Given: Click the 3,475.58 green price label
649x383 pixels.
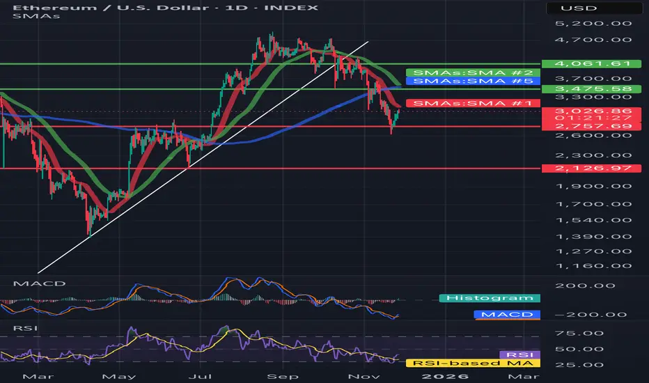Looking at the screenshot, I should click(591, 89).
